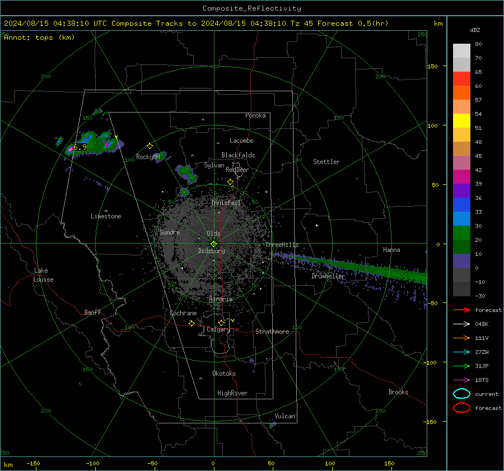Click the RockyMH label on map
Screen dimensions: 504x471
(148, 157)
